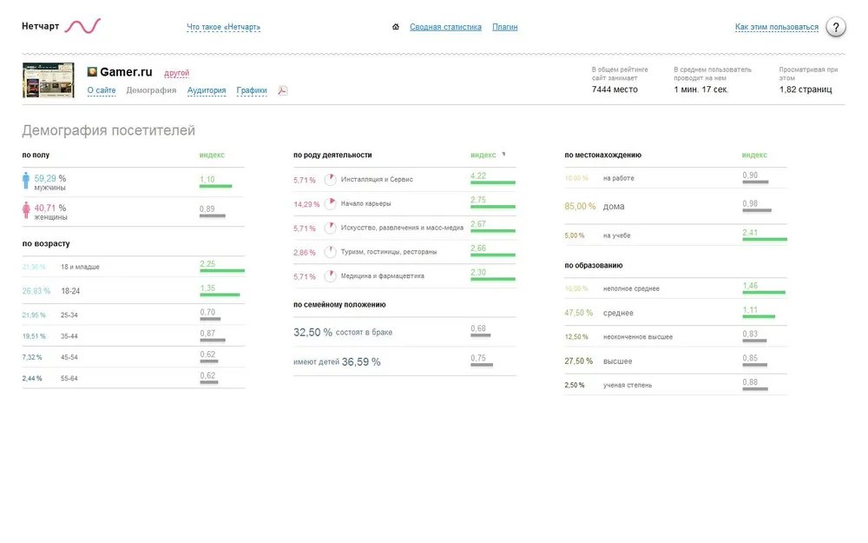This screenshot has height=543, width=868.
Task: Click the green index bar for 18 и младше
Action: 221,271
